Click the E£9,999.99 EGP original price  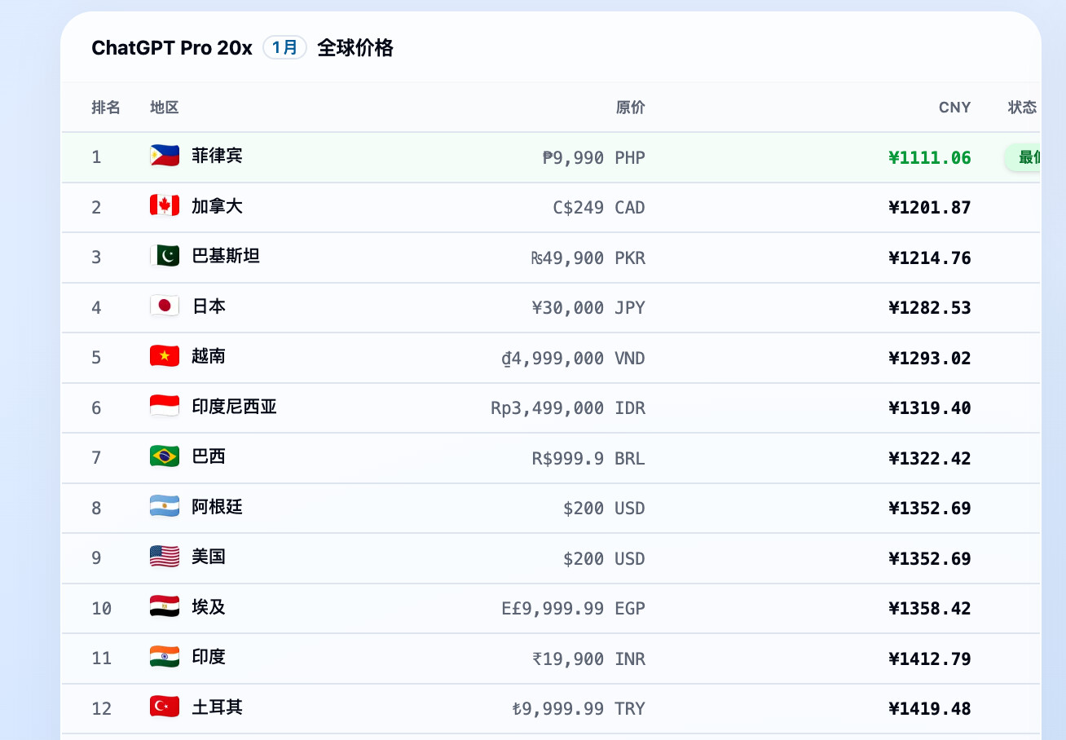(x=574, y=609)
